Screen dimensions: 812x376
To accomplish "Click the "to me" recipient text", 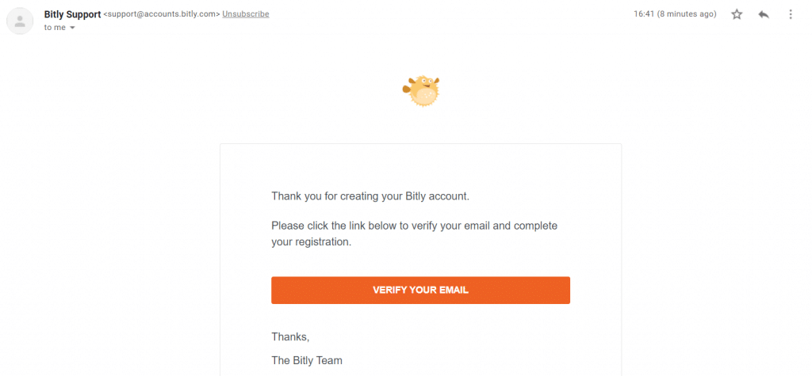I will (x=55, y=28).
